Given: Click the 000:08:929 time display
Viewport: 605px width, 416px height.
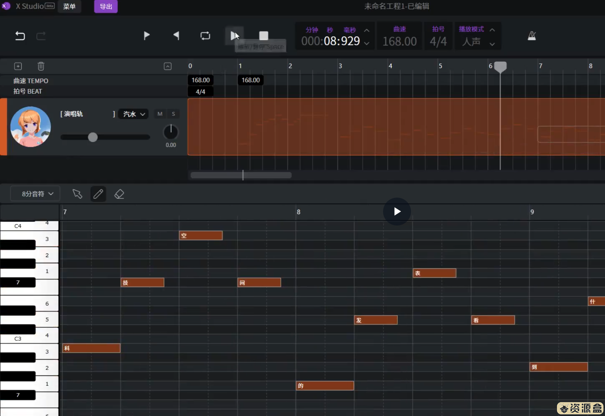Looking at the screenshot, I should (330, 41).
